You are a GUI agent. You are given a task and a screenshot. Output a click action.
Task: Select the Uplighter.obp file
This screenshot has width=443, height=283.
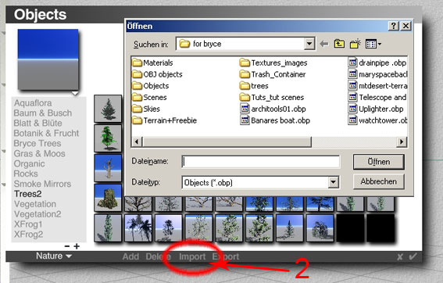point(376,109)
